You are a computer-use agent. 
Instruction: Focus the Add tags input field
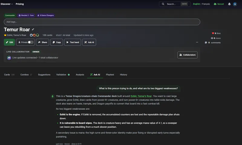[102, 22]
